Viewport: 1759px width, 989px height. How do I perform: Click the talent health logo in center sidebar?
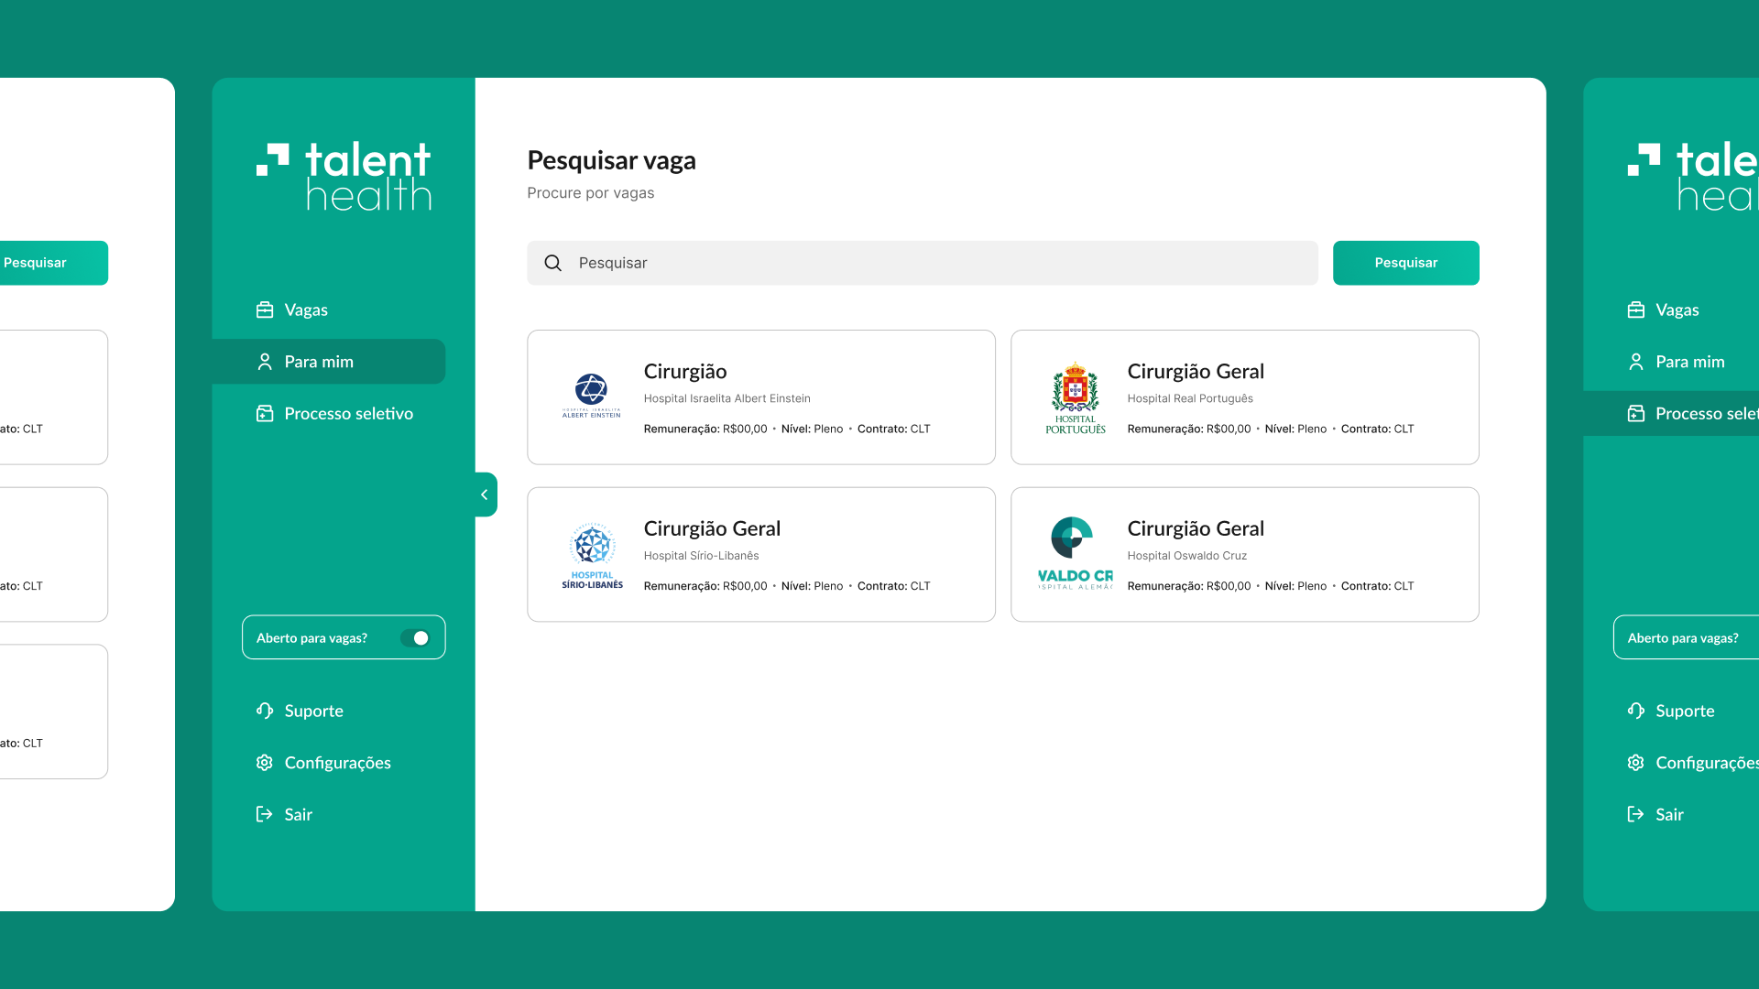coord(344,176)
